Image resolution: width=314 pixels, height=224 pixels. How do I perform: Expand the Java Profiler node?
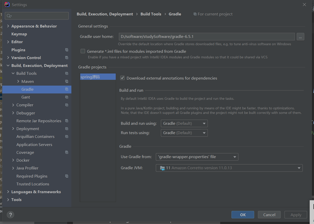click(x=13, y=168)
